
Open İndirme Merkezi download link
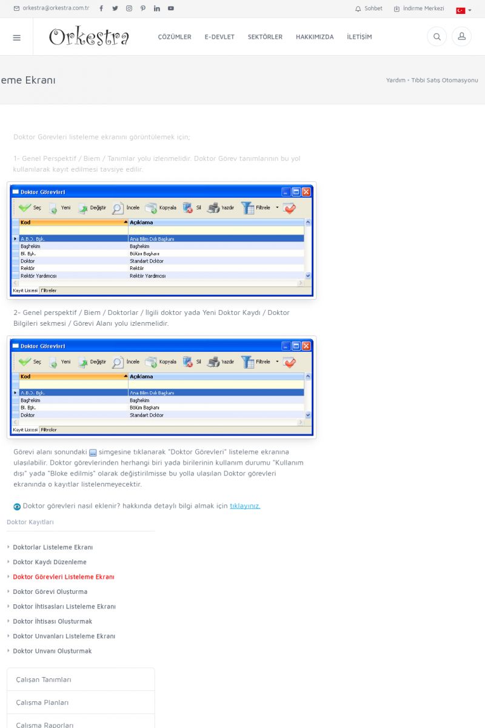(419, 8)
